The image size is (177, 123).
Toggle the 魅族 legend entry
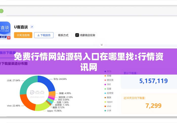point(108,97)
